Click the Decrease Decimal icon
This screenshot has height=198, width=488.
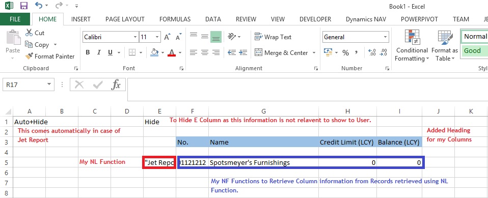click(383, 52)
